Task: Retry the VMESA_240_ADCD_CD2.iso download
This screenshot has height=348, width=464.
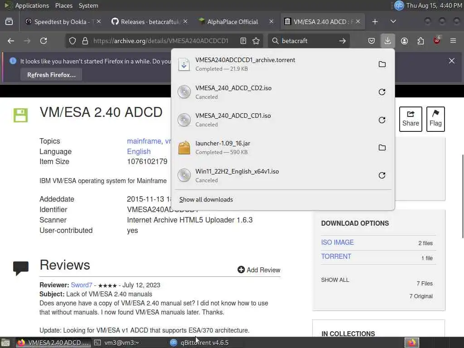Action: click(382, 92)
